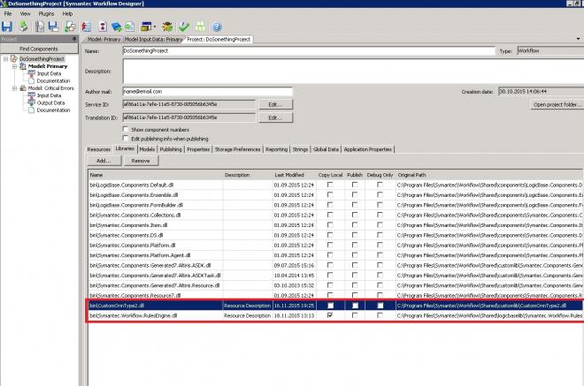Collapse the DoSomethingProject tree root
The image size is (584, 386).
point(5,59)
